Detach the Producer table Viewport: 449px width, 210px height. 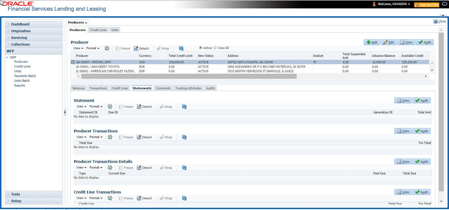click(x=141, y=48)
